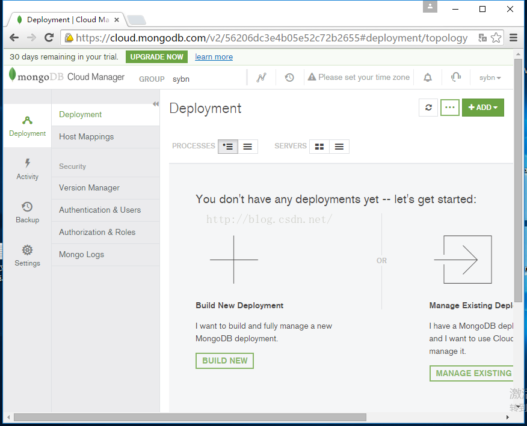Open the green ADD dropdown
The width and height of the screenshot is (527, 426).
[483, 108]
